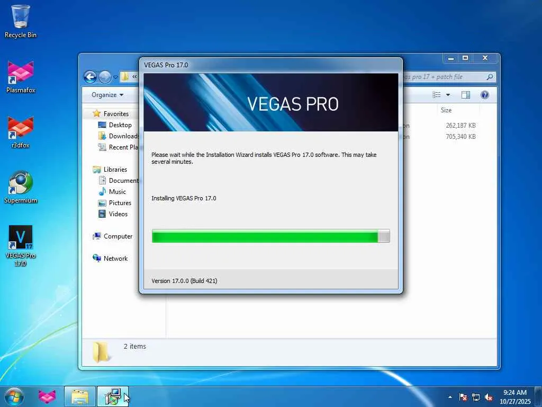Screen dimensions: 542x407
Task: Open the volume speaker tray icon
Action: pyautogui.click(x=489, y=397)
